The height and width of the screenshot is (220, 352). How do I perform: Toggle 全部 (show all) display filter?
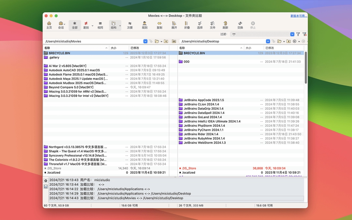tap(75, 25)
